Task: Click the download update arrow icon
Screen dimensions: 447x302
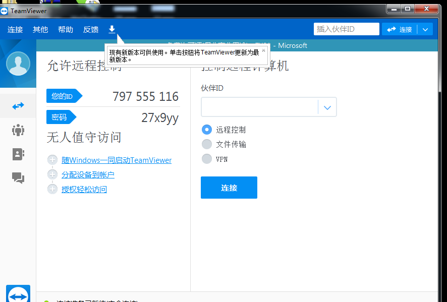Action: coord(112,29)
